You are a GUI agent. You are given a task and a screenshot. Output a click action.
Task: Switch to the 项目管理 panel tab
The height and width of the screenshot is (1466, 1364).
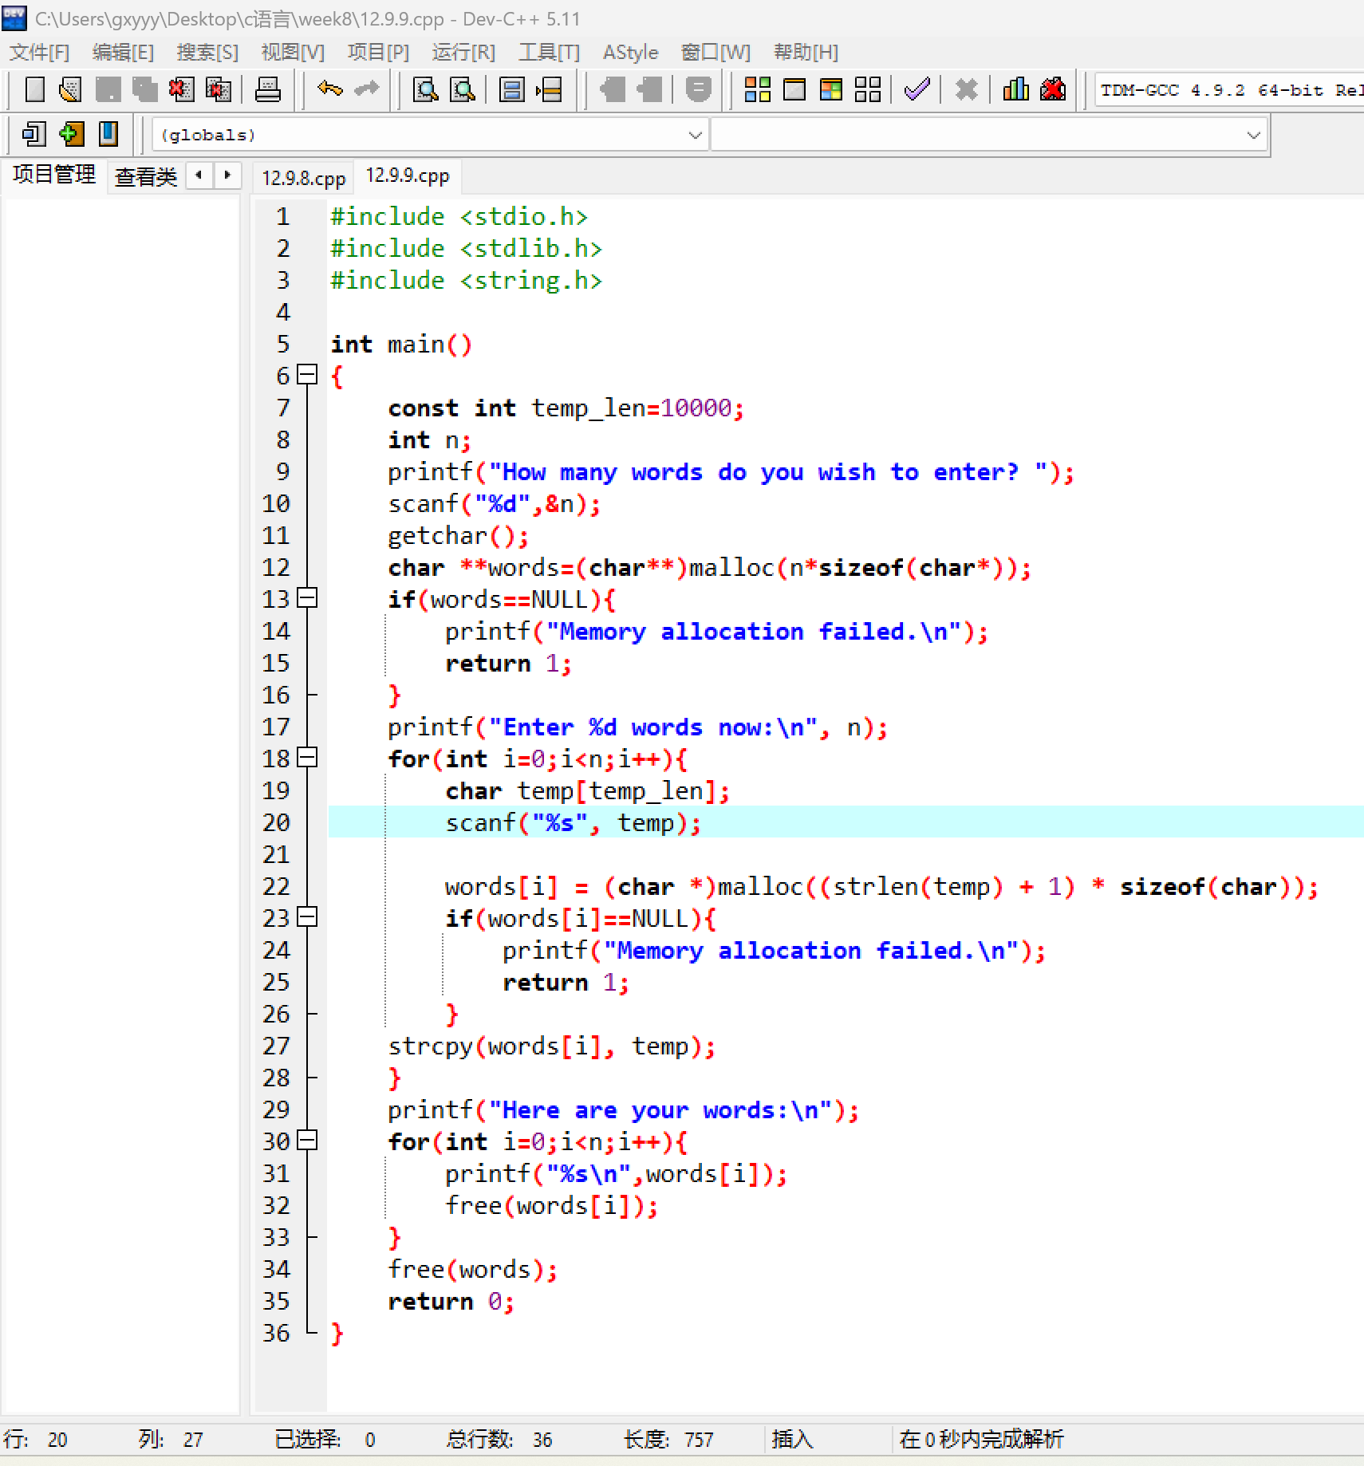click(54, 175)
